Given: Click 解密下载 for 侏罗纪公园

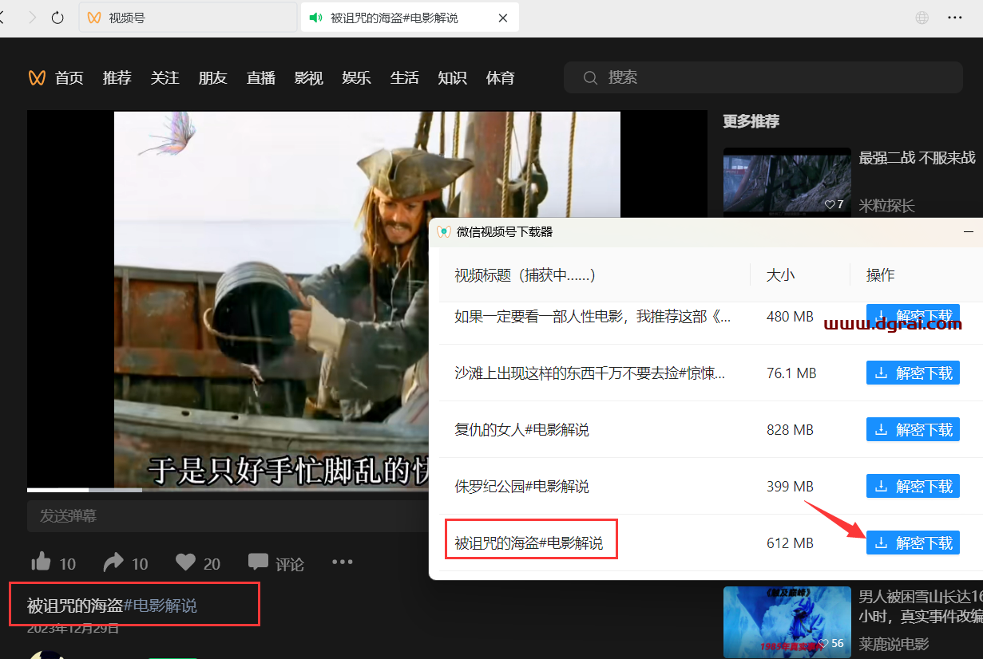Looking at the screenshot, I should pyautogui.click(x=913, y=486).
